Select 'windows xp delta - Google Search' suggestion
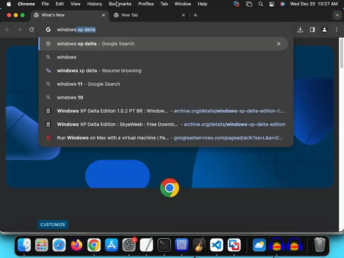This screenshot has width=344, height=258. point(163,44)
